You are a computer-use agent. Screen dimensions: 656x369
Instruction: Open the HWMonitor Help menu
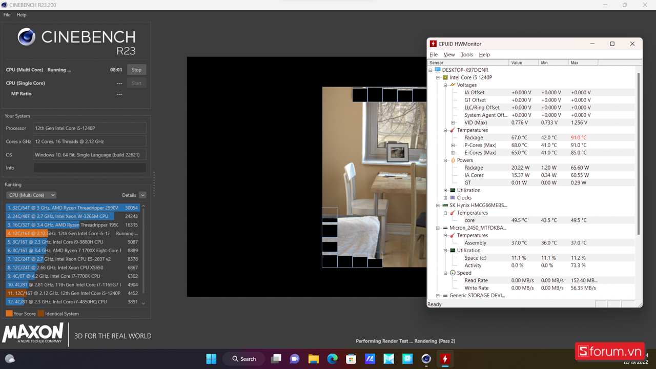click(x=484, y=54)
